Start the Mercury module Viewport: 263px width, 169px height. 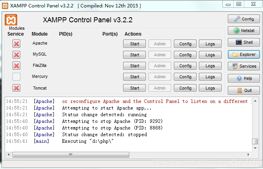134,77
